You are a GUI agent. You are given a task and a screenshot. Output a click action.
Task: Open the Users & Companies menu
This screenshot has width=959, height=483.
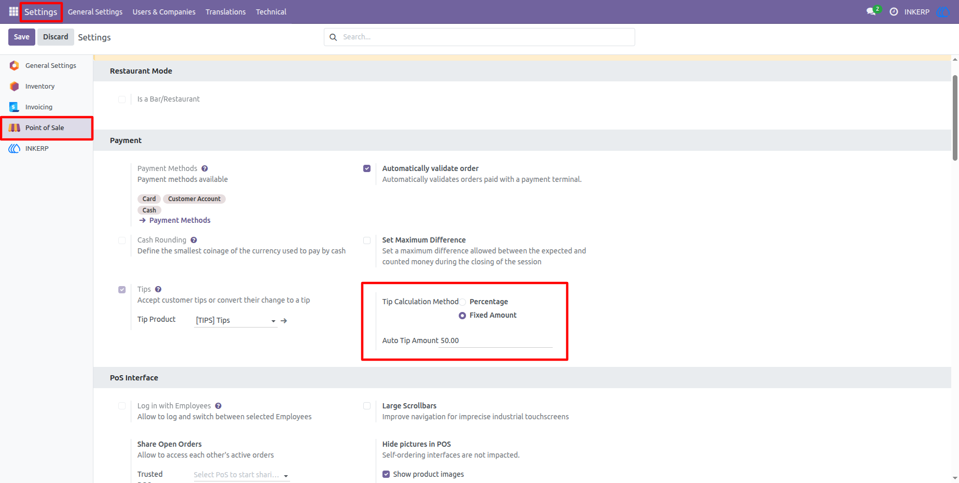click(x=164, y=11)
